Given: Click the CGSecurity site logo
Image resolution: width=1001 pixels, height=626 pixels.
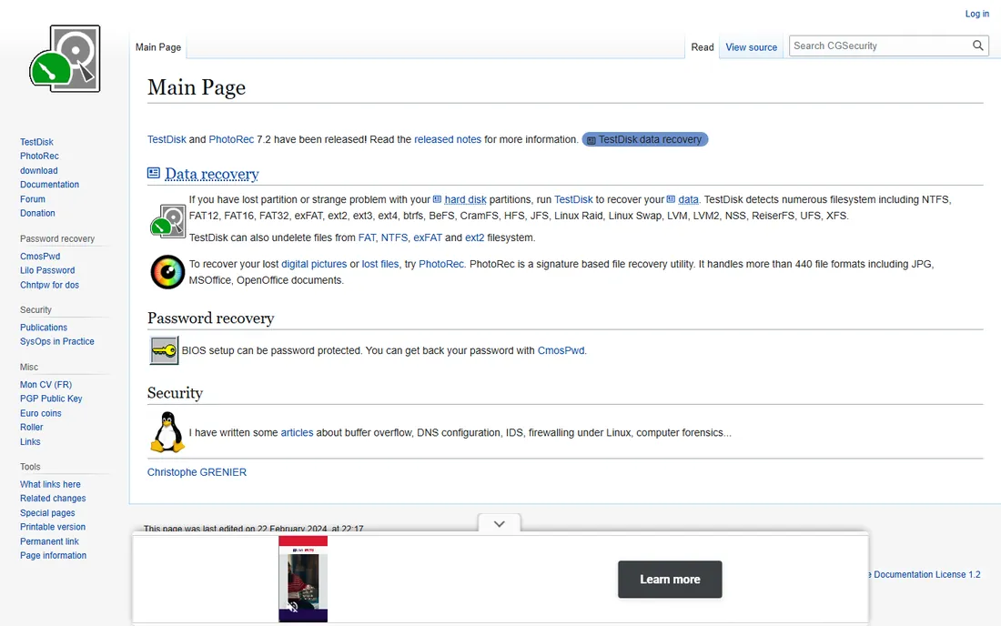Looking at the screenshot, I should pos(66,59).
